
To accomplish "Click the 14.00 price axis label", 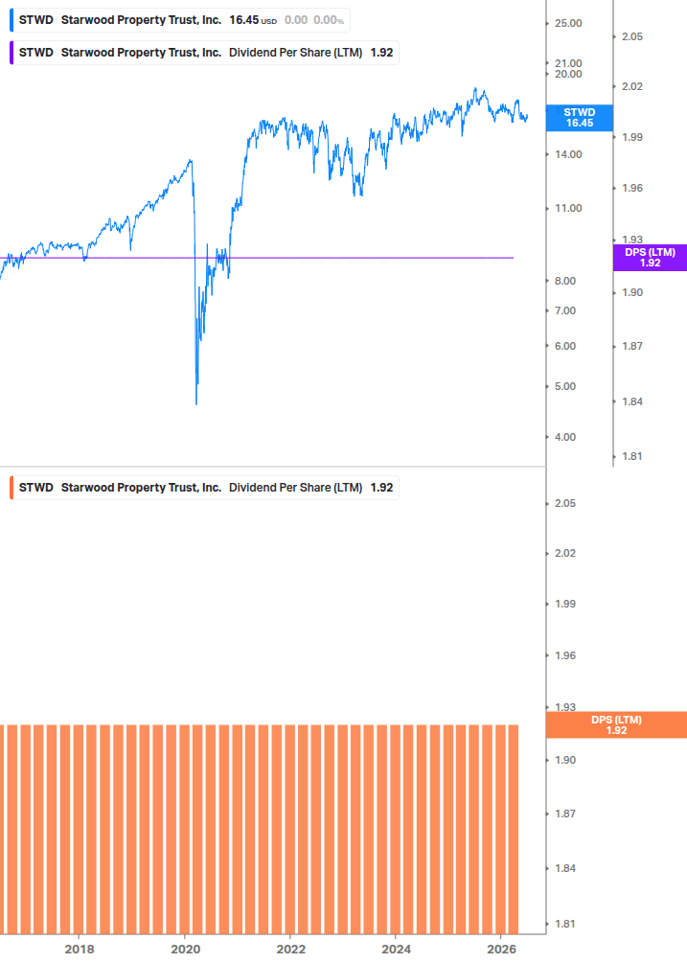I will pos(568,155).
